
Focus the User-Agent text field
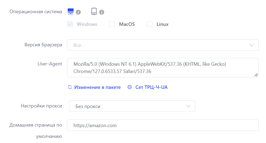tap(163, 68)
